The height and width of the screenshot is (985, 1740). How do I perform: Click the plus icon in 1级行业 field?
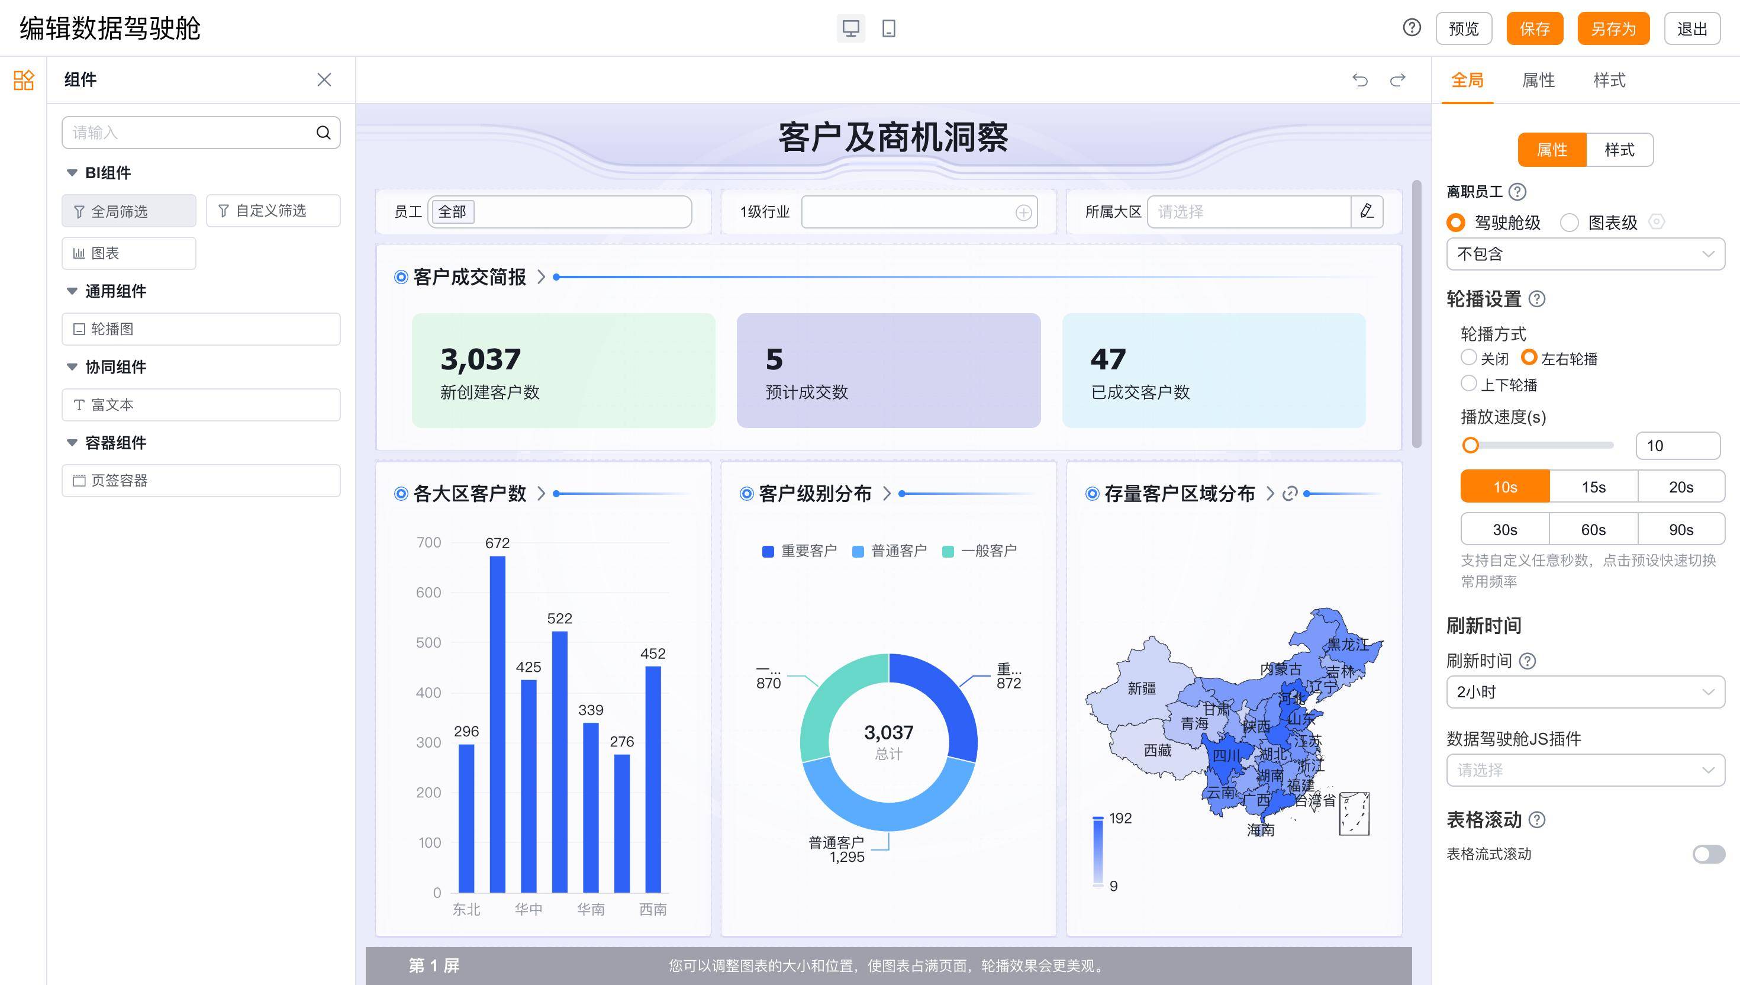[x=1023, y=213]
